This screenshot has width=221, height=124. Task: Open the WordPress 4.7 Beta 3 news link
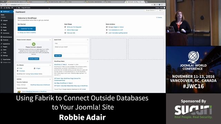pyautogui.click(x=60, y=64)
